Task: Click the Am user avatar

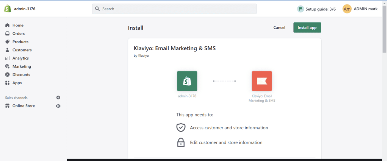Action: coord(347,9)
